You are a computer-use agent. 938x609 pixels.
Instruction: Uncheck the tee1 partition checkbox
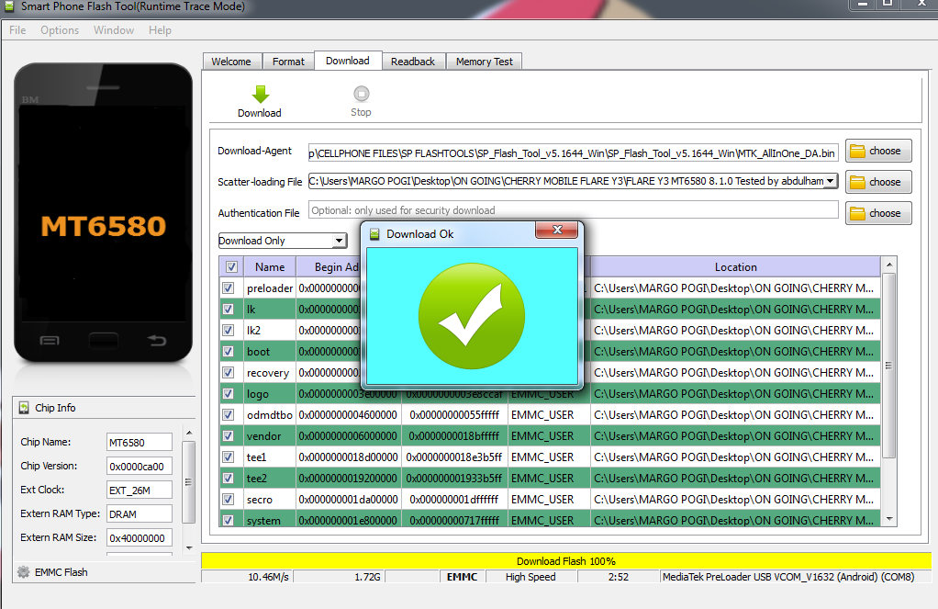tap(229, 457)
